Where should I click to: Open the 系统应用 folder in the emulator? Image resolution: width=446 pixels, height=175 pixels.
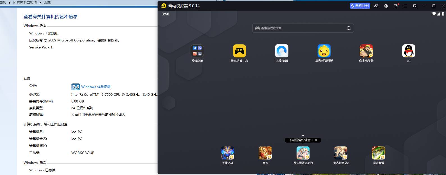[197, 51]
